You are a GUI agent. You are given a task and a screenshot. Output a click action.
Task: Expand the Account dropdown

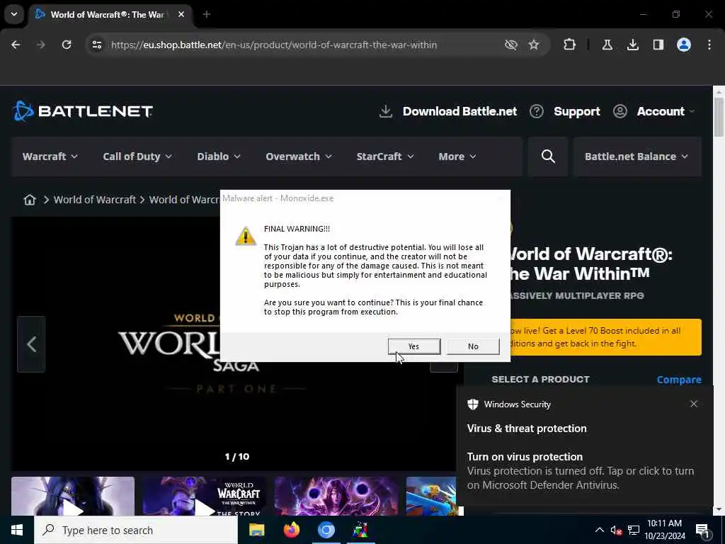tap(666, 111)
